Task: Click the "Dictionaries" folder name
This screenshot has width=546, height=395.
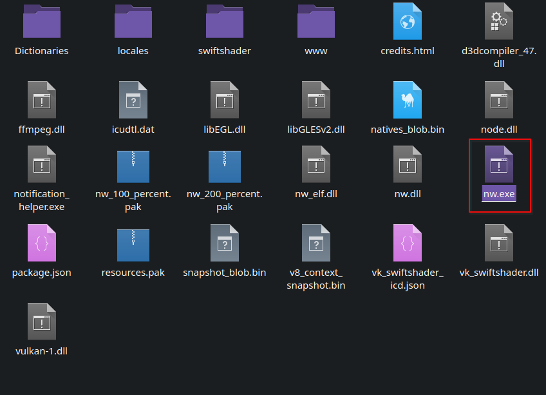Action: (42, 51)
